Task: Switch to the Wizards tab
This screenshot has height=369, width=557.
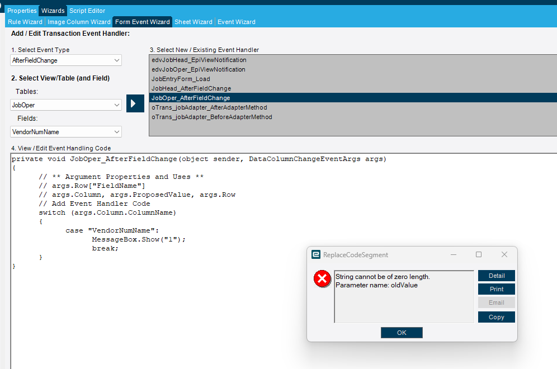Action: (53, 11)
